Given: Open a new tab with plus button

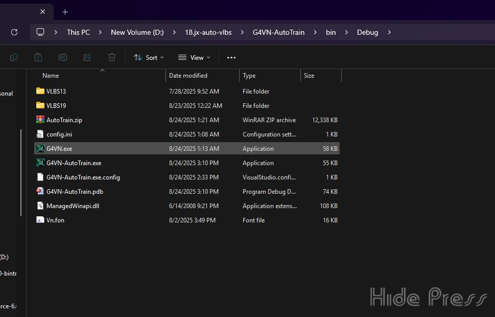Looking at the screenshot, I should (x=65, y=12).
